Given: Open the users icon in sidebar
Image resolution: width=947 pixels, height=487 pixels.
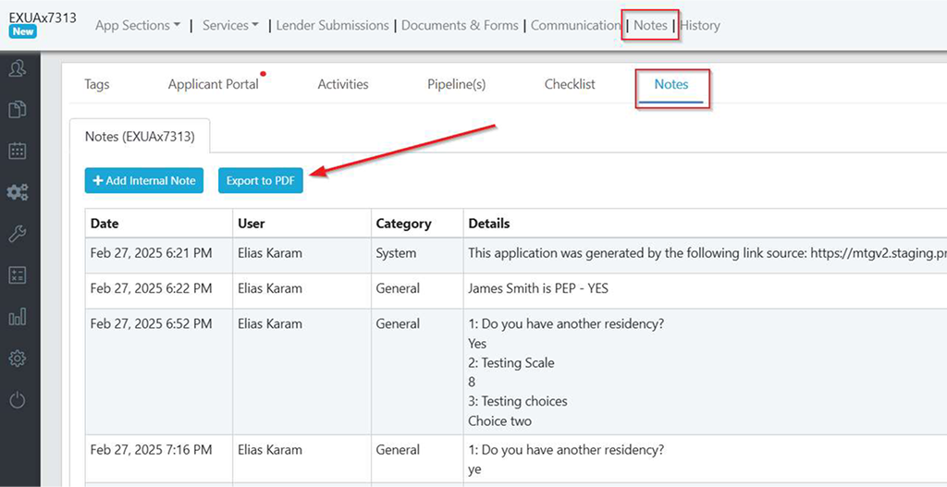Looking at the screenshot, I should click(17, 67).
